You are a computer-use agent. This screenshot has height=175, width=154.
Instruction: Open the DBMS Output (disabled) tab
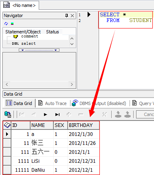[x=99, y=103]
